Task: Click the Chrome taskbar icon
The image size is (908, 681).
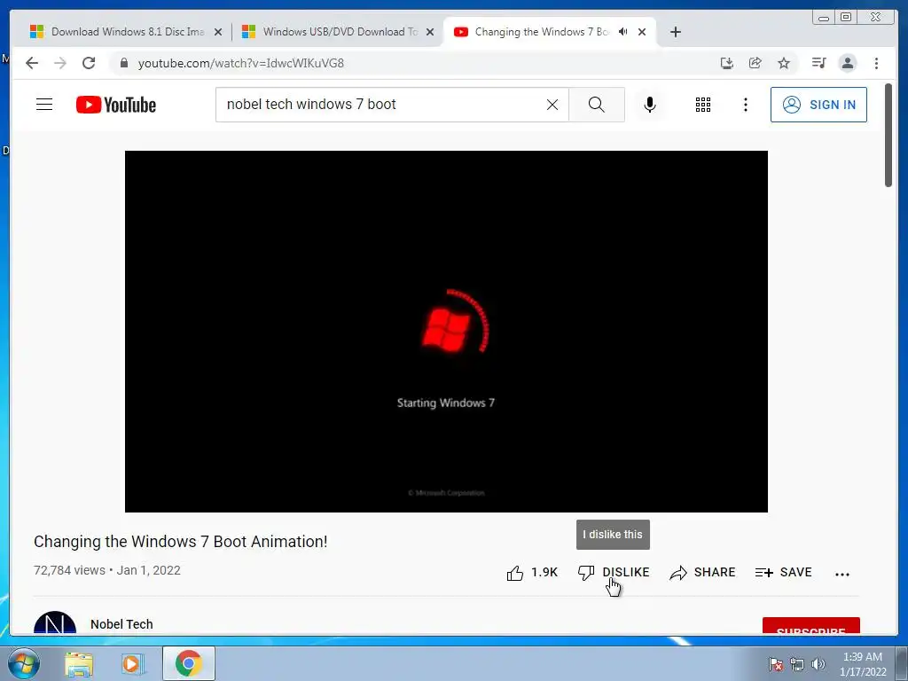Action: [188, 663]
